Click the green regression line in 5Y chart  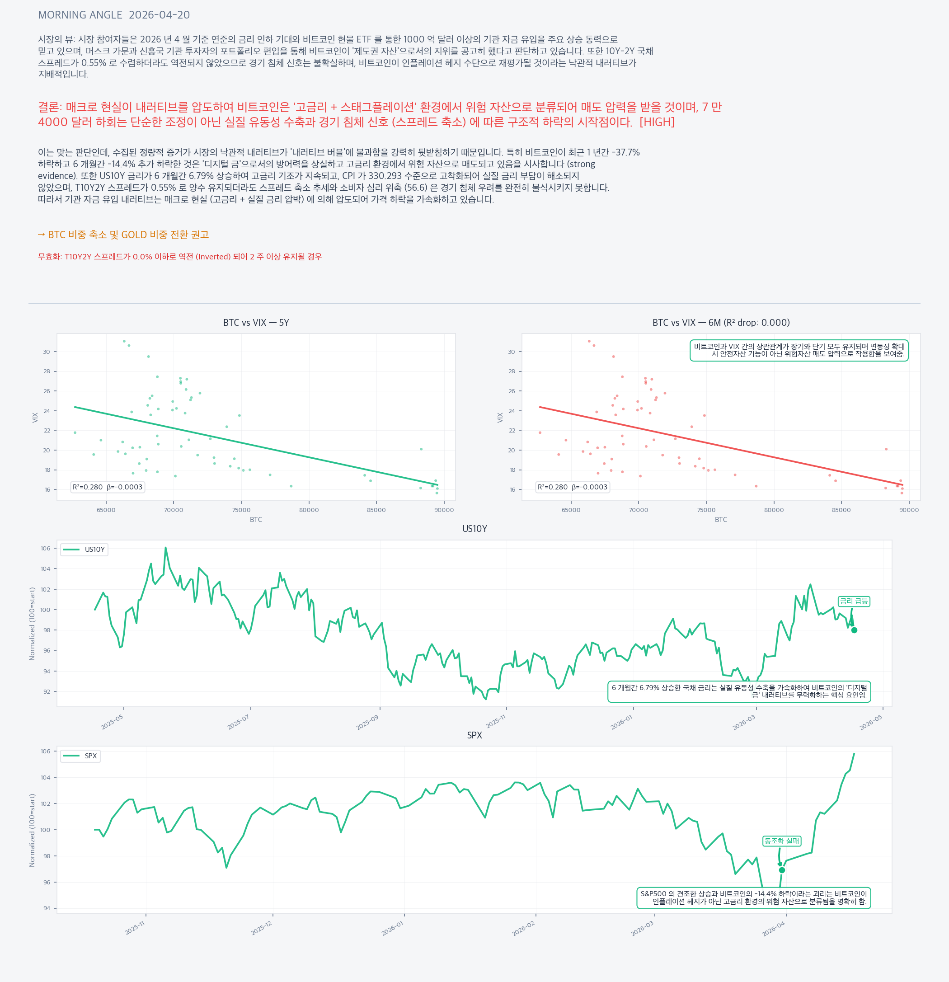click(x=255, y=446)
